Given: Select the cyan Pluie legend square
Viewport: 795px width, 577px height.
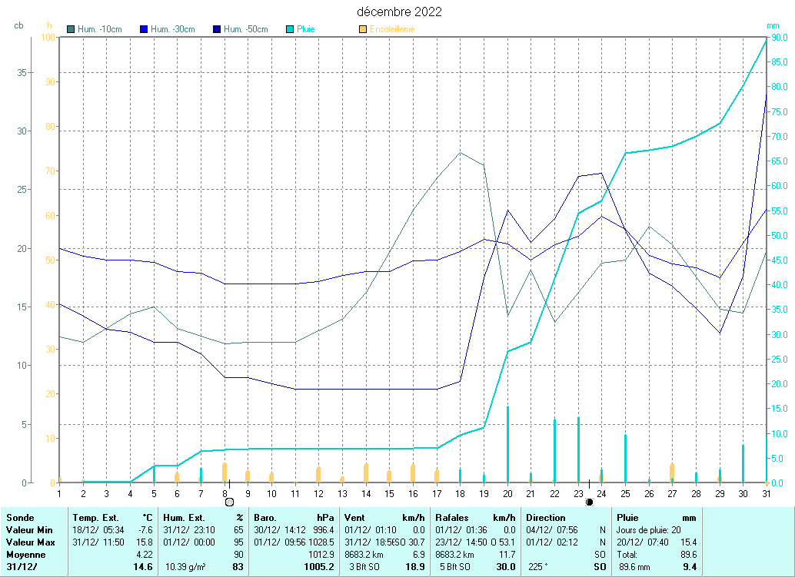Looking at the screenshot, I should [x=290, y=29].
